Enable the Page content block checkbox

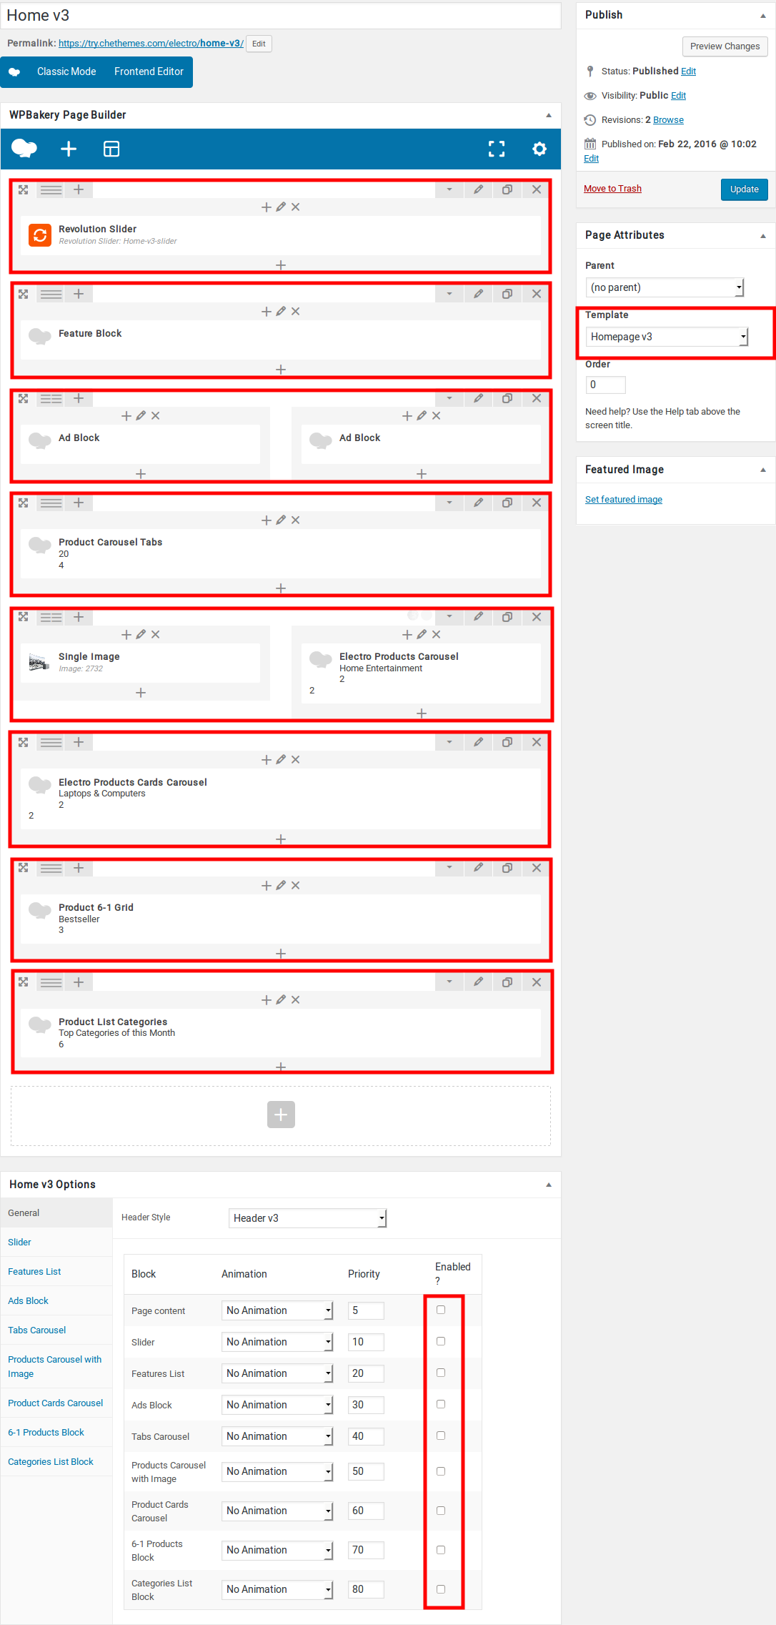click(441, 1310)
